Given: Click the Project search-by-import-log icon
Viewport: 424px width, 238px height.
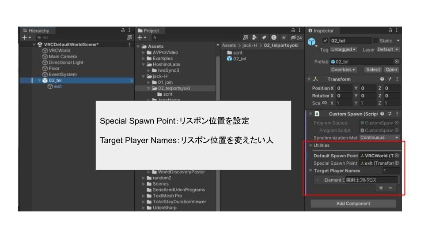Looking at the screenshot, I should [274, 37].
